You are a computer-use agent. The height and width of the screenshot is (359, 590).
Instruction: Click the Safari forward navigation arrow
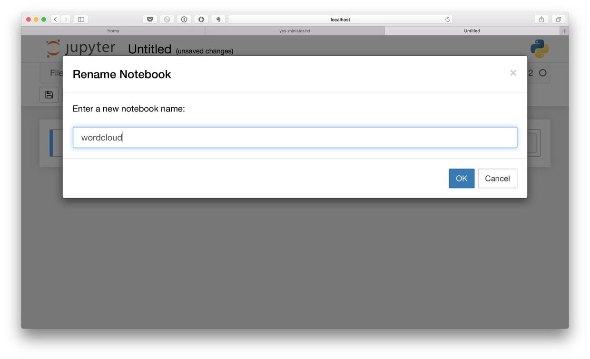coord(66,20)
